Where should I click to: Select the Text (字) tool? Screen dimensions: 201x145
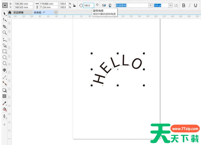pos(4,70)
